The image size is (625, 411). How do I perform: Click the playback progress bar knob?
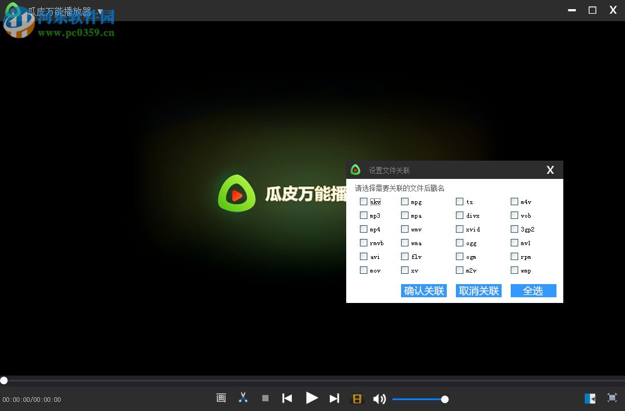click(4, 381)
